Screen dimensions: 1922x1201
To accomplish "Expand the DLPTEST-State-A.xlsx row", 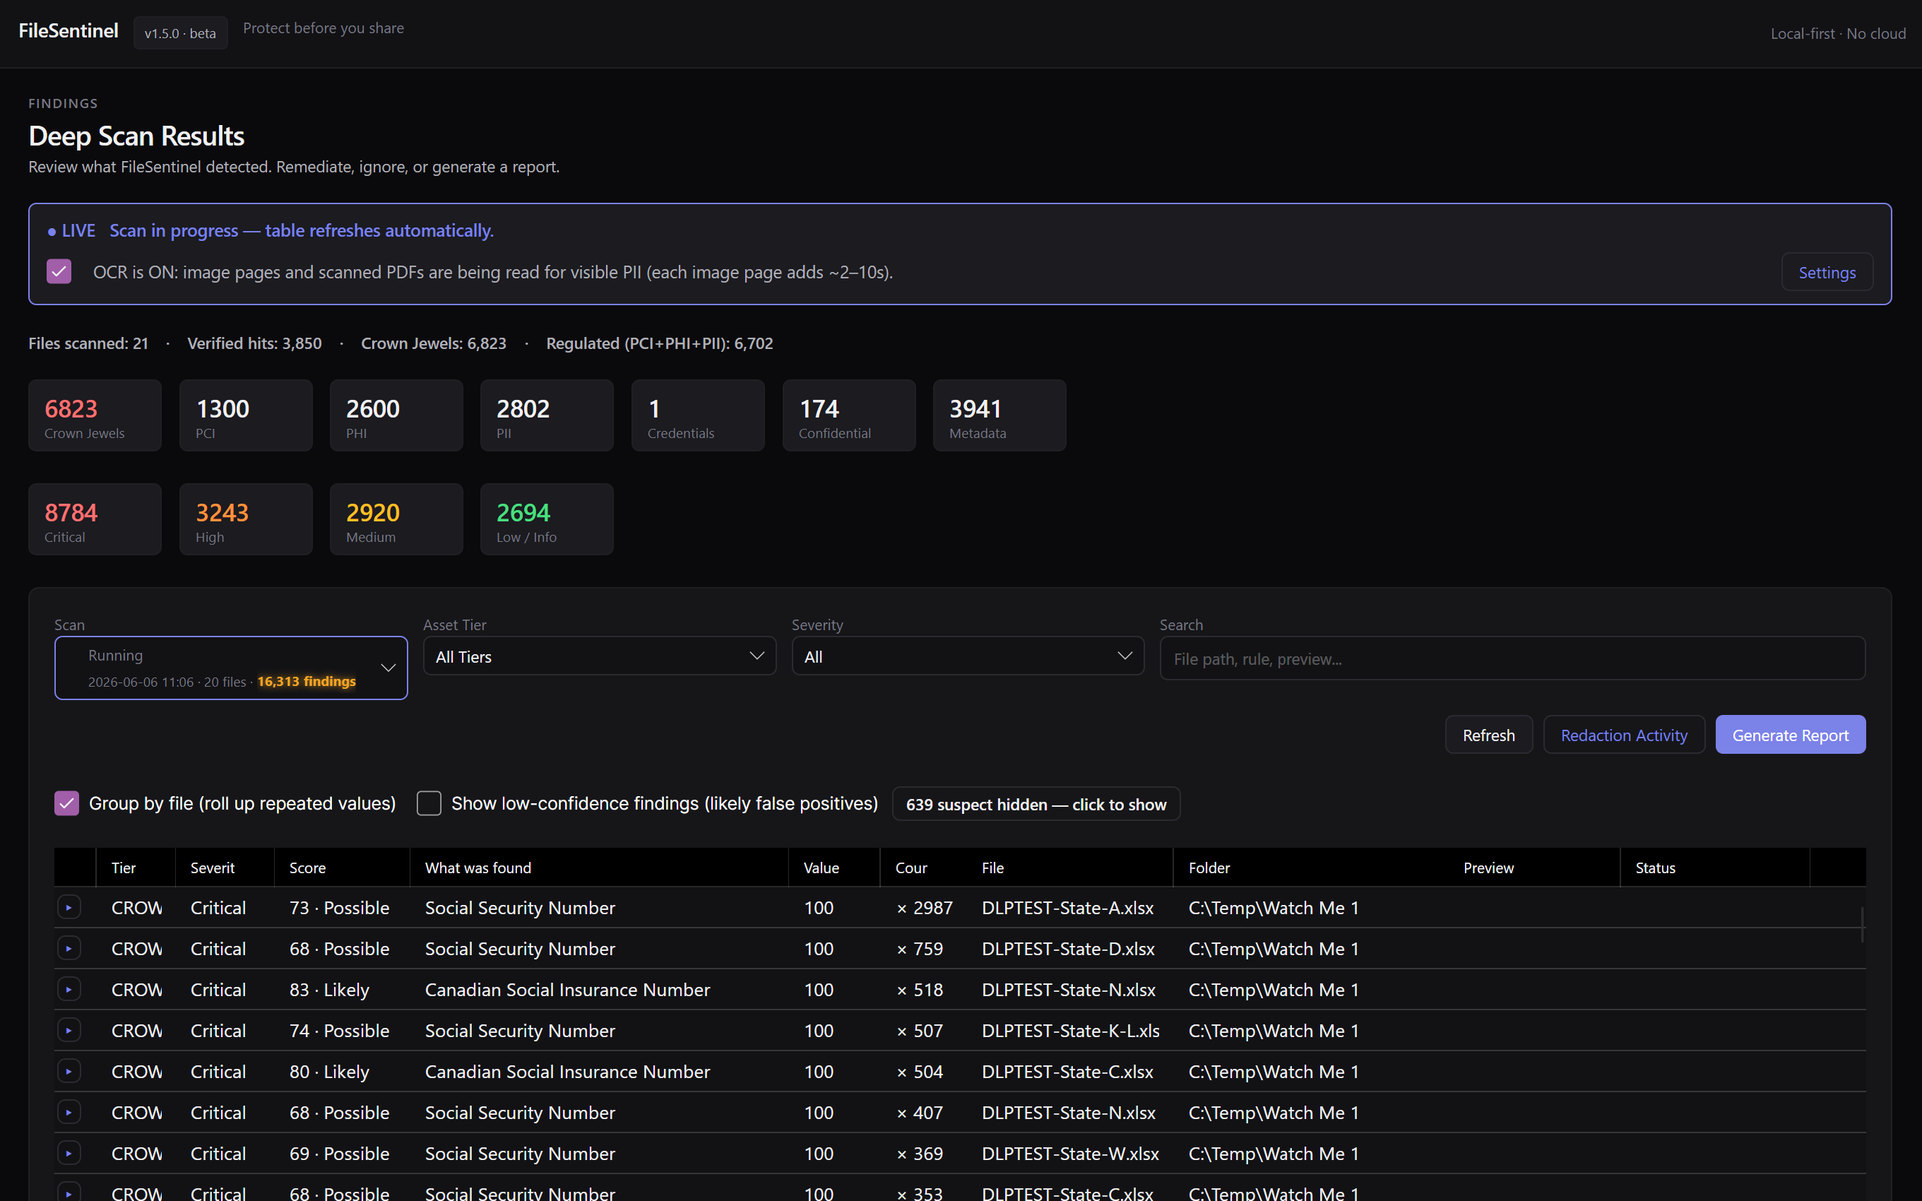I will point(69,907).
